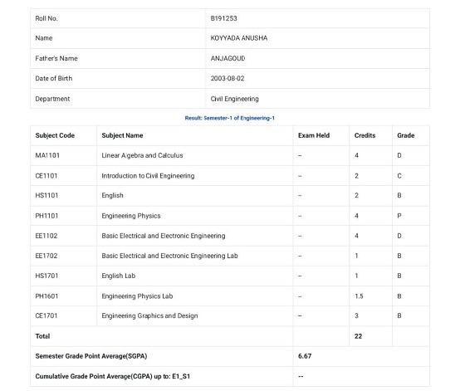Viewport: 460px width, 391px height.
Task: Click Linear Algebra and Calculus row
Action: pos(230,155)
